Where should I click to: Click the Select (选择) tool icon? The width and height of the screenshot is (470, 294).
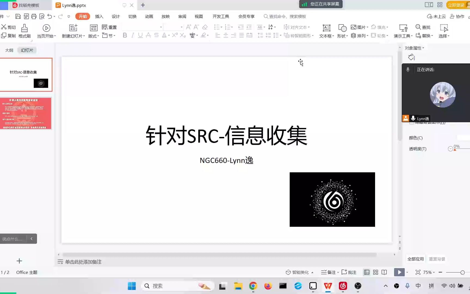[x=444, y=28]
